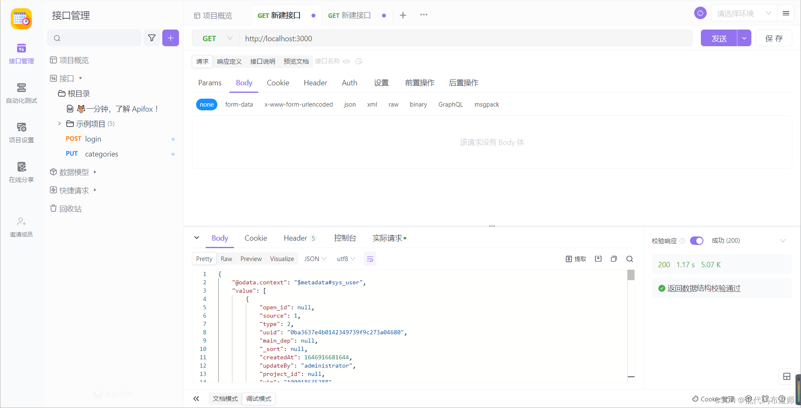The image size is (801, 408).
Task: Collapse the sidebar with the double-chevron icon
Action: point(196,398)
